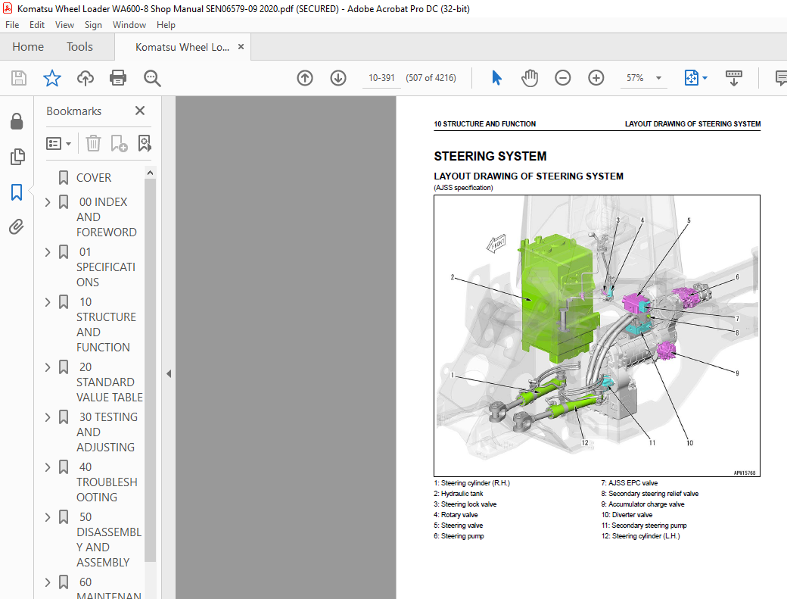The height and width of the screenshot is (599, 787).
Task: Open the Edit menu
Action: point(36,24)
